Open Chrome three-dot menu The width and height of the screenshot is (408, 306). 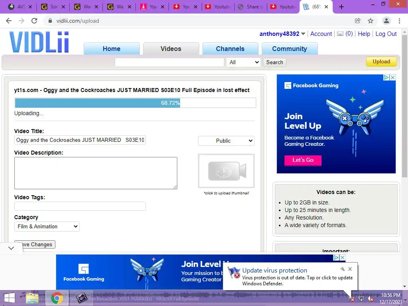[399, 21]
